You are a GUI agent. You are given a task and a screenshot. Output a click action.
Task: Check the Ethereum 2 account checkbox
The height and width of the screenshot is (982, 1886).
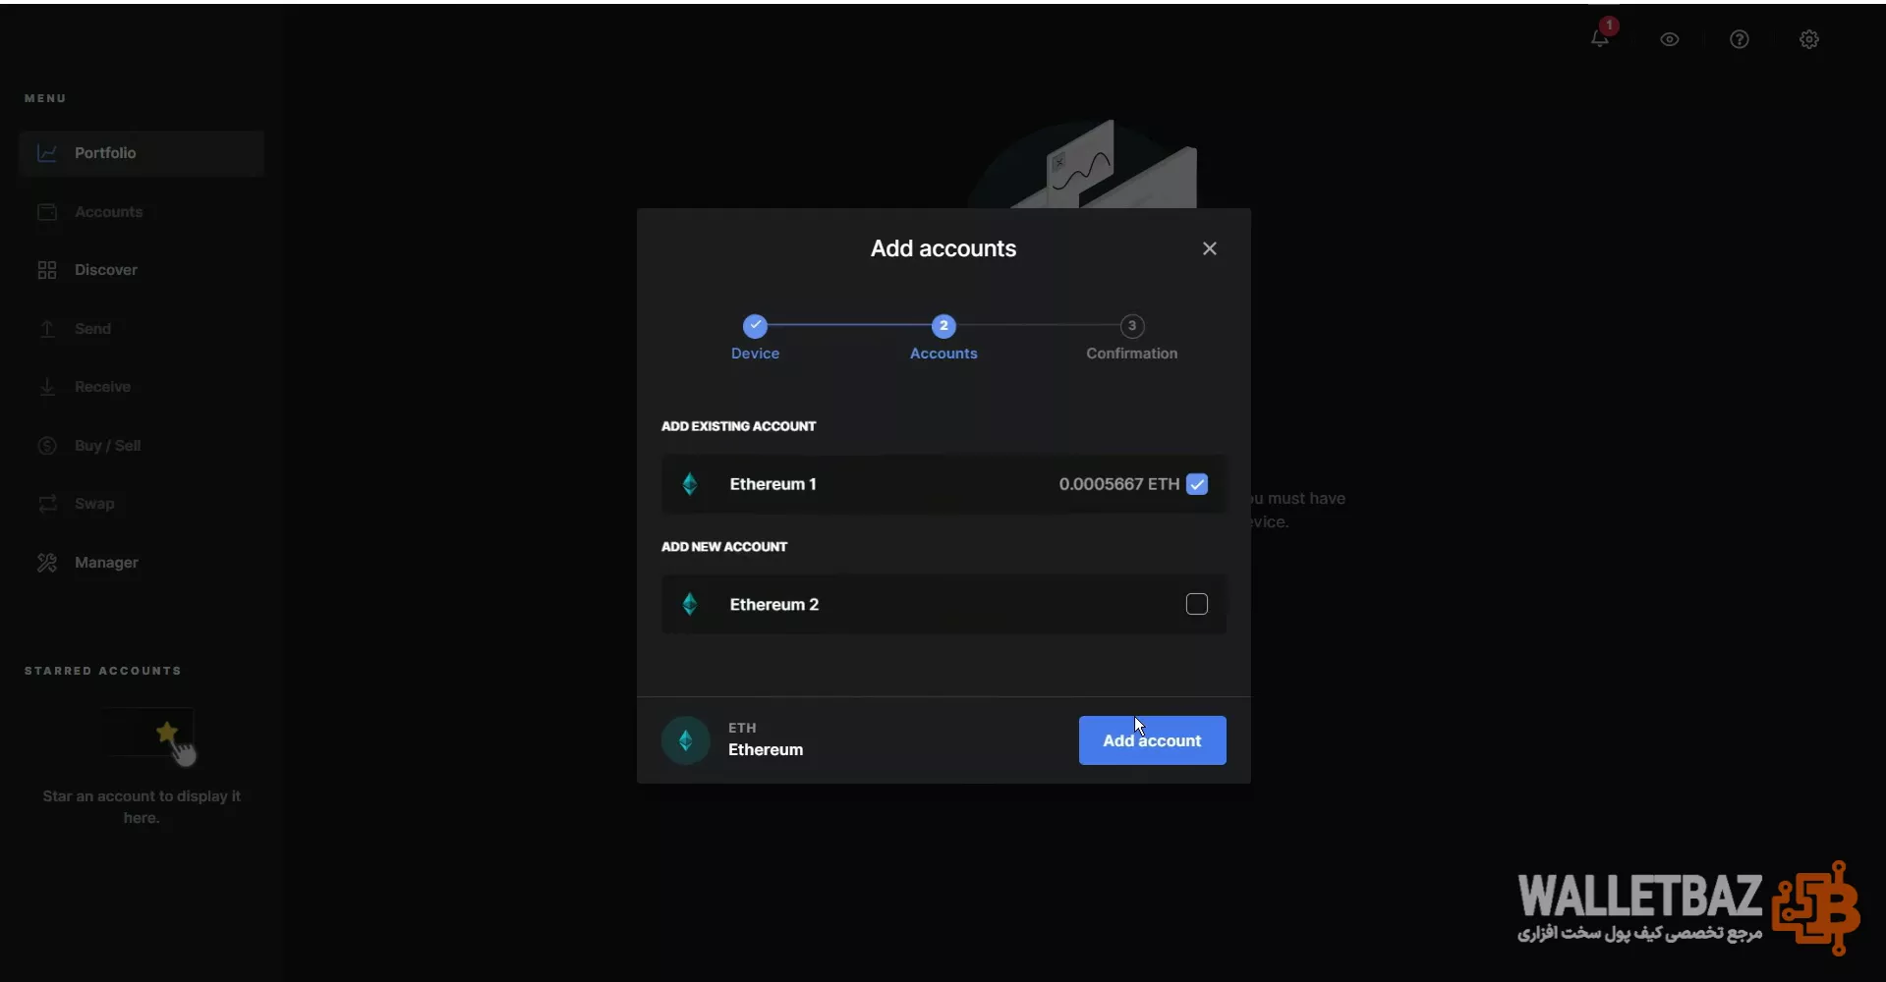click(x=1197, y=604)
